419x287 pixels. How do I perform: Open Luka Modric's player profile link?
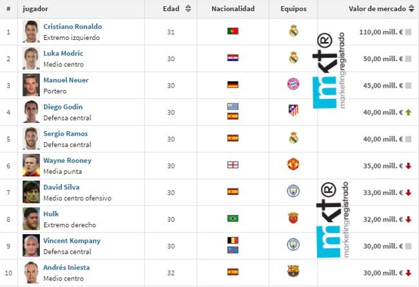63,53
